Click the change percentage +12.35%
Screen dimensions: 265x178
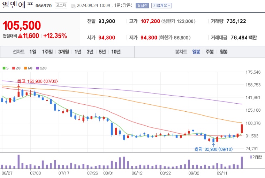(x=55, y=36)
